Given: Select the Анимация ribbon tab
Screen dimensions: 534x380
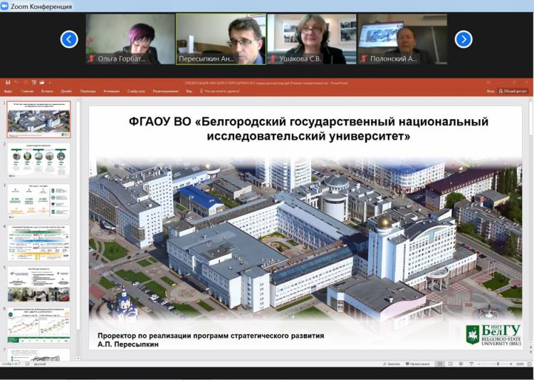Looking at the screenshot, I should click(111, 91).
